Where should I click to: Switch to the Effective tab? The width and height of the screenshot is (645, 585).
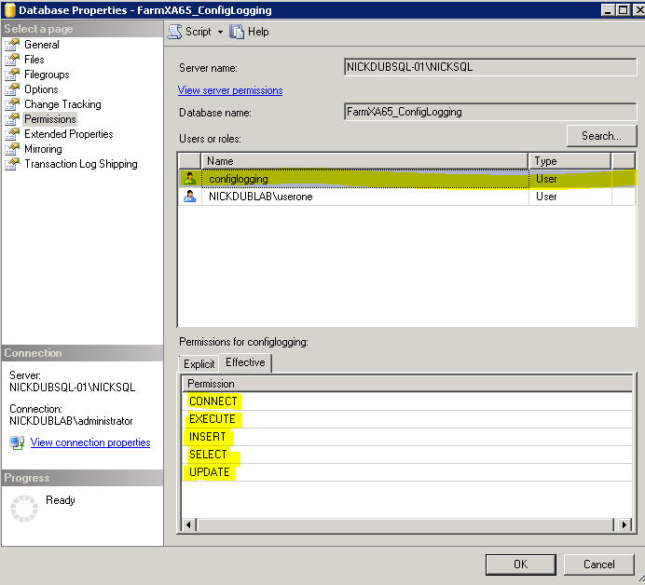pyautogui.click(x=245, y=362)
